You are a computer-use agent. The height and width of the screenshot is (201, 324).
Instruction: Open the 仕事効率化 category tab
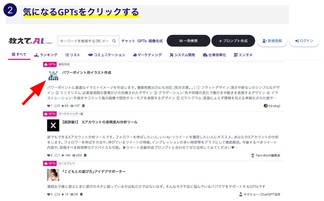click(x=215, y=55)
